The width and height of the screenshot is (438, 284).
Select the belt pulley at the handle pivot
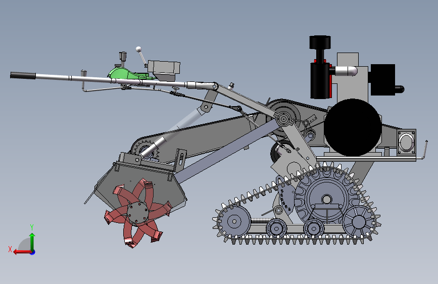click(284, 119)
